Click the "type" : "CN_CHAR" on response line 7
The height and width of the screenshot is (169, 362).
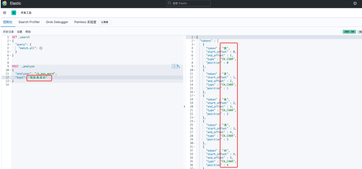click(x=221, y=59)
